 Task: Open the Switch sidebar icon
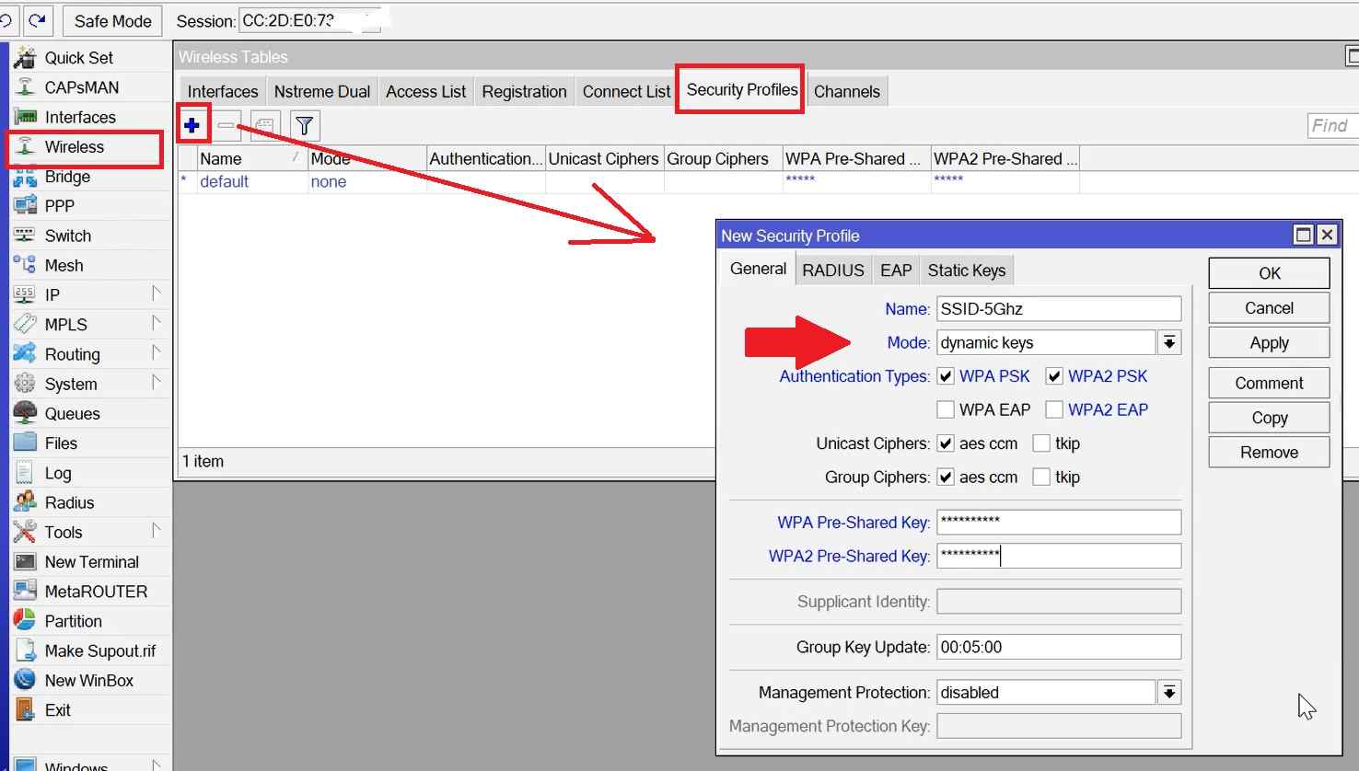tap(25, 236)
